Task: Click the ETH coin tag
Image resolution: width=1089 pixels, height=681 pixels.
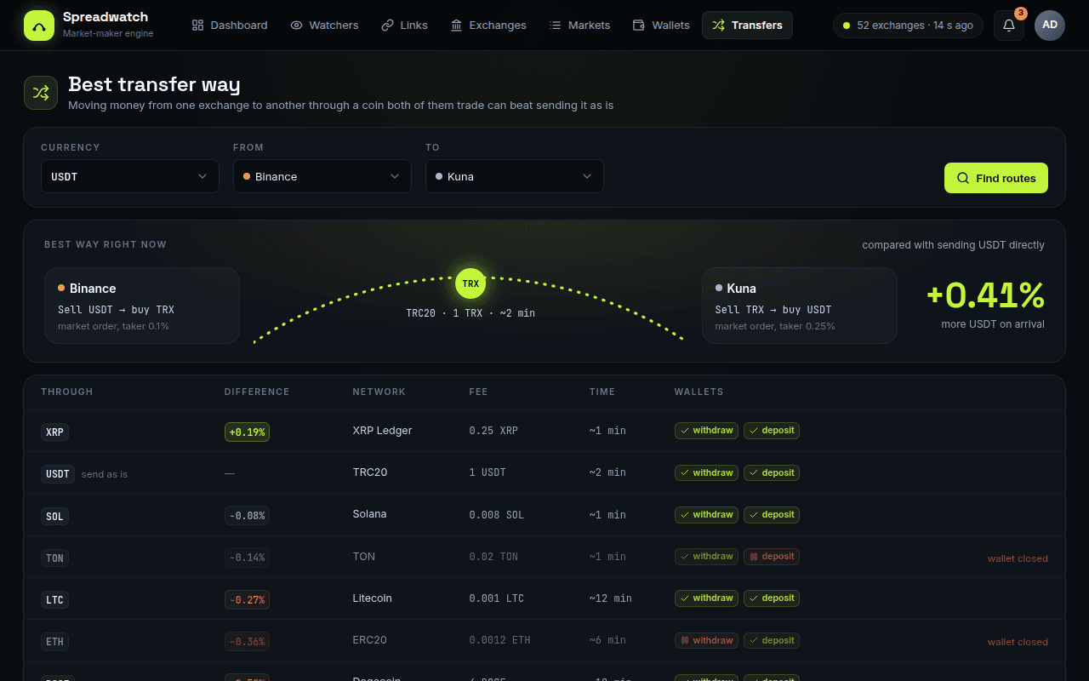Action: [x=54, y=641]
